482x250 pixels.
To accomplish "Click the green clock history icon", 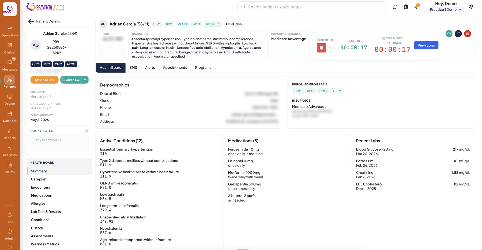I will click(449, 34).
